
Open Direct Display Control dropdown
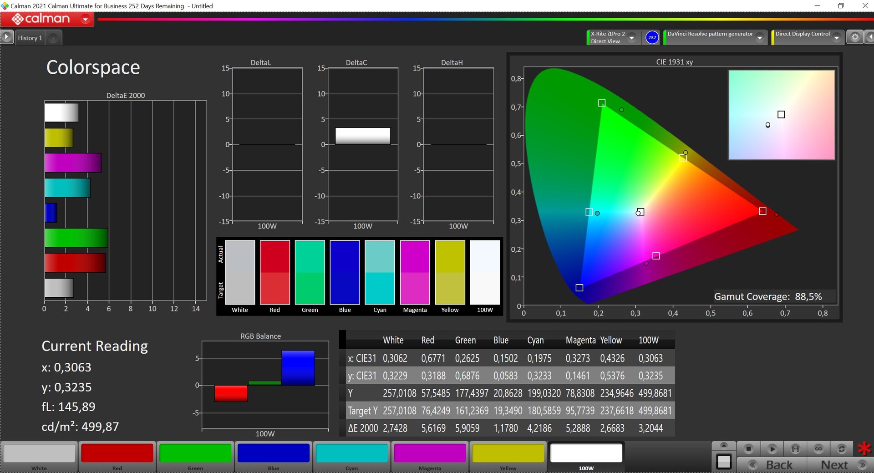click(x=837, y=38)
